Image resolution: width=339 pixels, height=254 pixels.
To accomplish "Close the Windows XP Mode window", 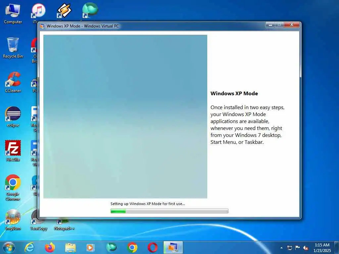I will coord(292,25).
